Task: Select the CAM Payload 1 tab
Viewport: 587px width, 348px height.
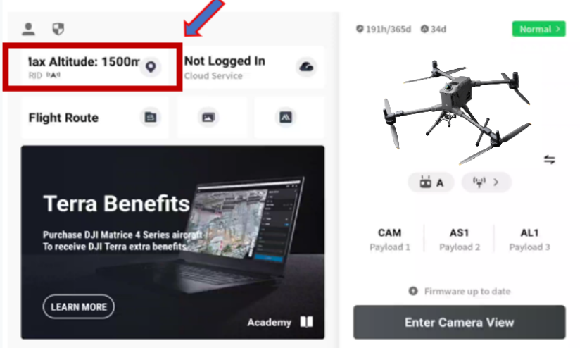Action: pyautogui.click(x=389, y=240)
